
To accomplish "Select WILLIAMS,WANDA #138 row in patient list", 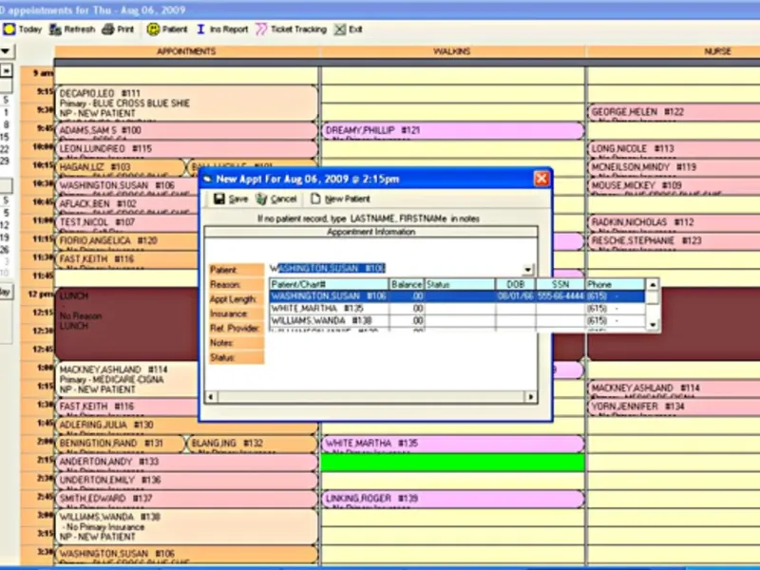I will click(x=457, y=320).
